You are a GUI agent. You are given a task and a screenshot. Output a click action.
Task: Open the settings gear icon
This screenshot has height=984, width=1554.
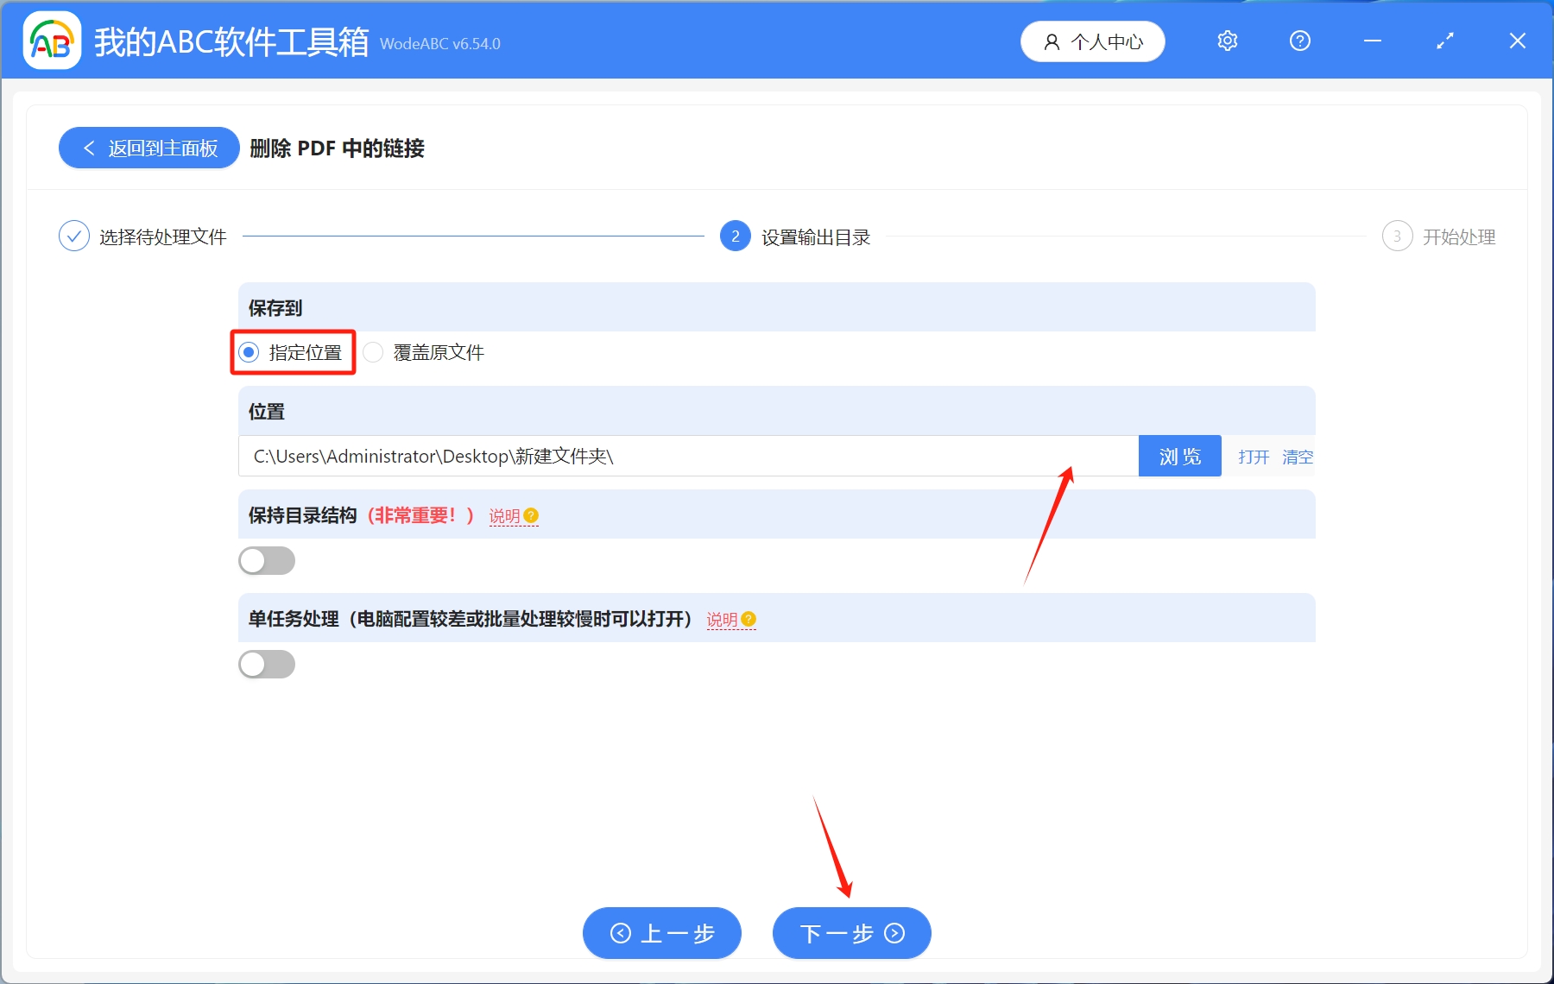click(x=1227, y=41)
